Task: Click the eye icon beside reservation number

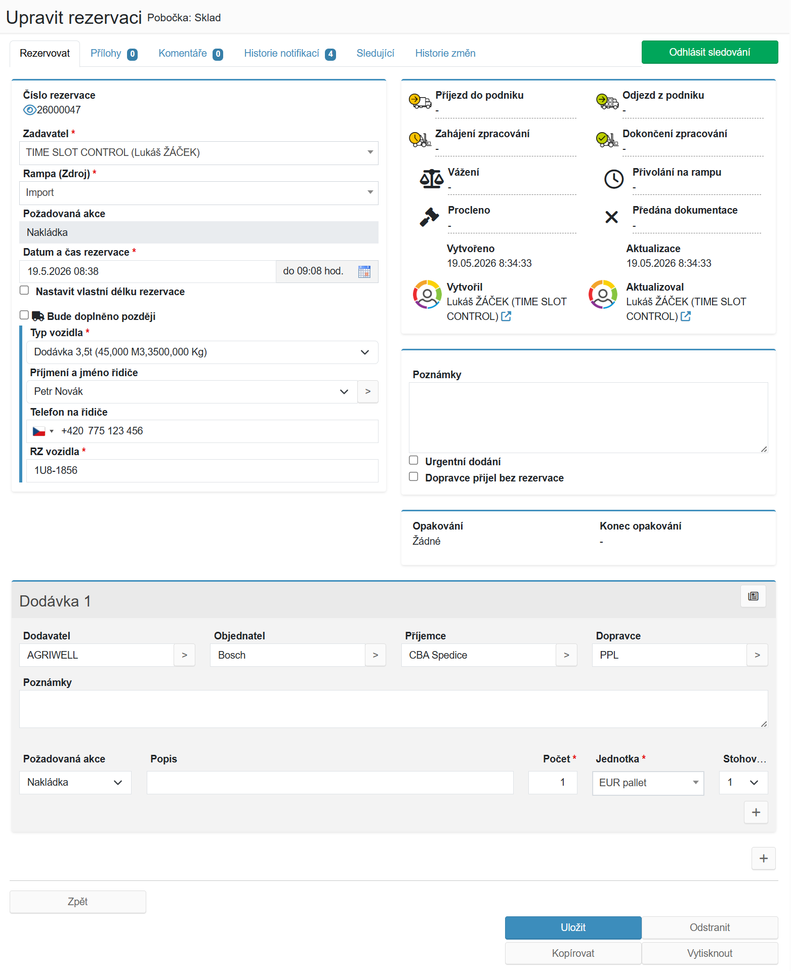Action: (x=29, y=110)
